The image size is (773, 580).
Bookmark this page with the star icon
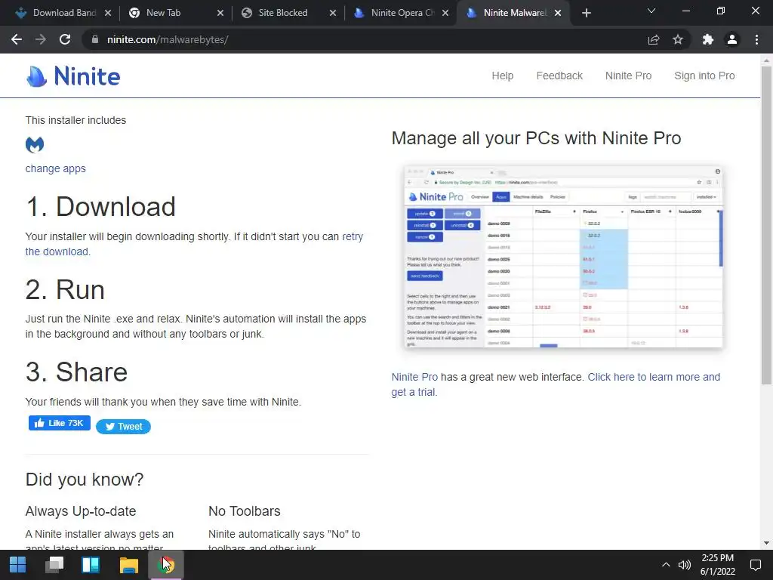(678, 39)
